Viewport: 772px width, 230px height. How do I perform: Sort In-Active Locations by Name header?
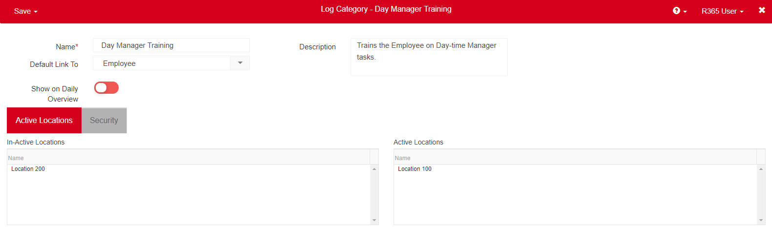[188, 158]
